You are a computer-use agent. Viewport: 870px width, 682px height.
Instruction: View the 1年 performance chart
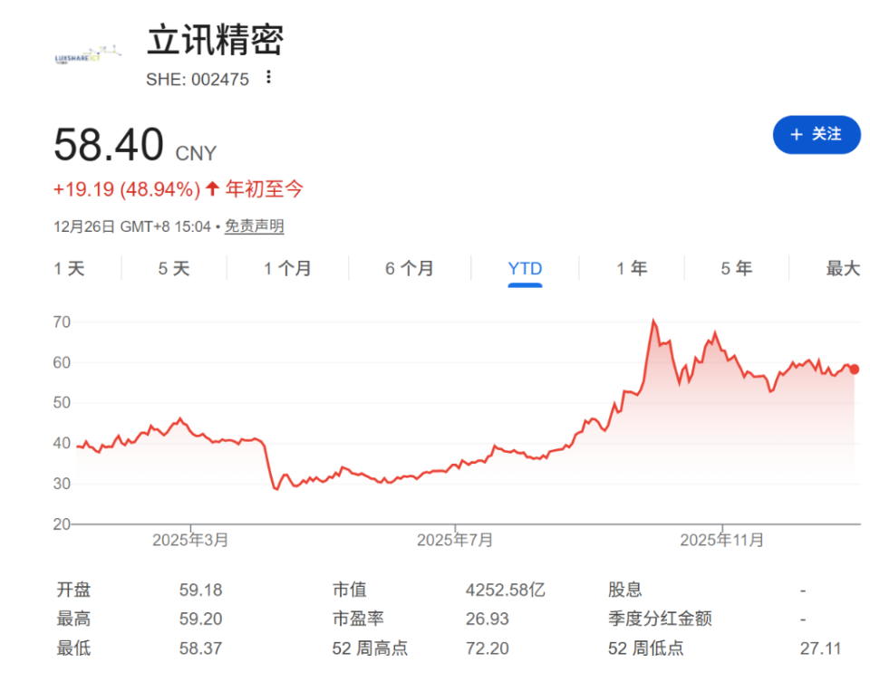[631, 268]
